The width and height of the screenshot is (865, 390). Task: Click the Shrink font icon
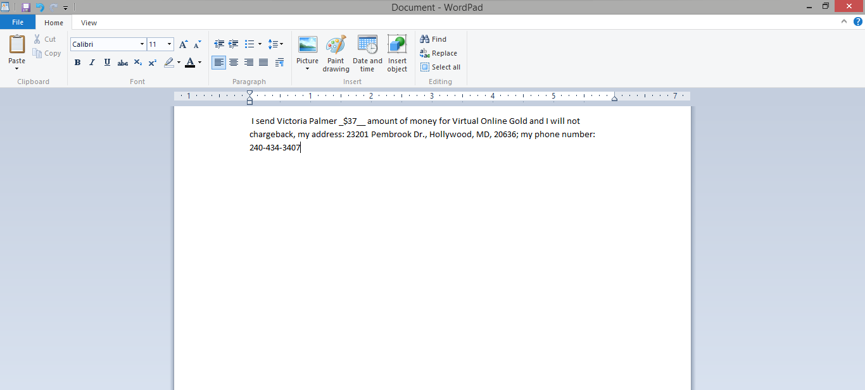pos(197,44)
